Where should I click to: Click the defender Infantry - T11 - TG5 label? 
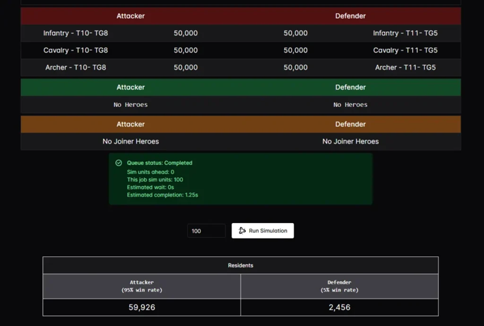point(405,33)
